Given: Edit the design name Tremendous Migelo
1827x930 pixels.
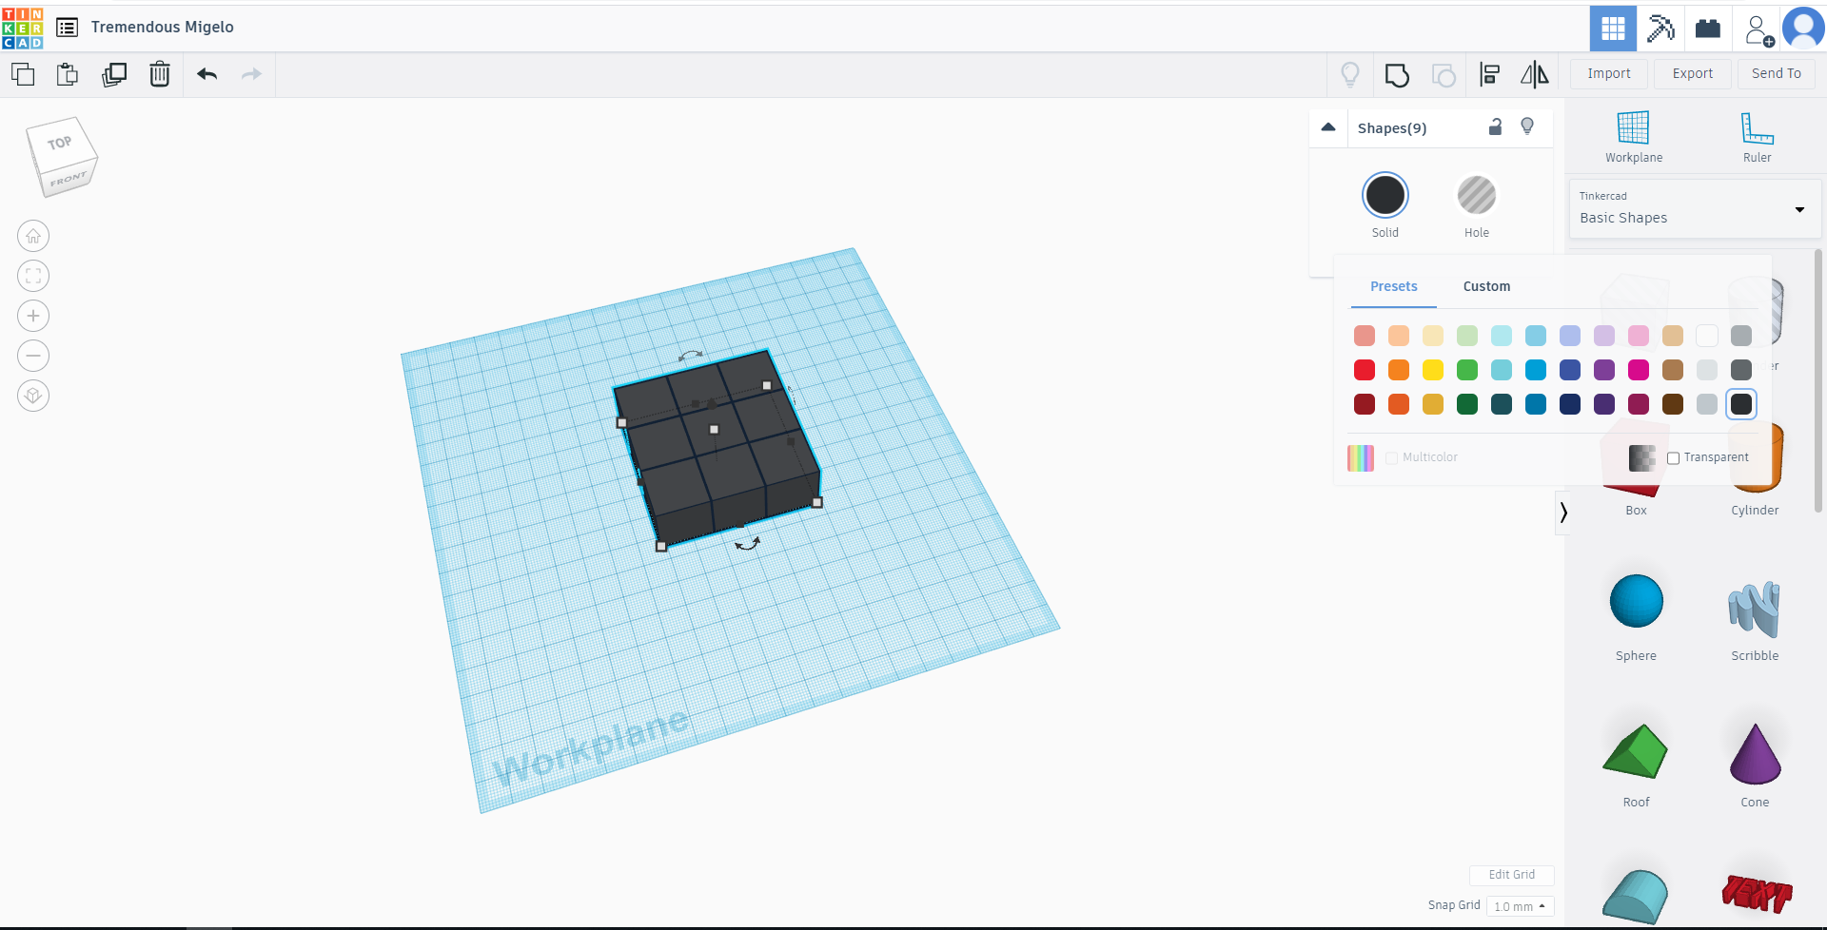Looking at the screenshot, I should [x=163, y=28].
